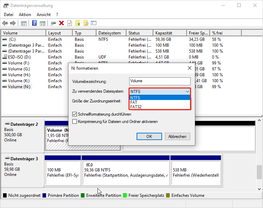This screenshot has height=208, width=263.
Task: Sort by Volume column header
Action: coord(23,33)
